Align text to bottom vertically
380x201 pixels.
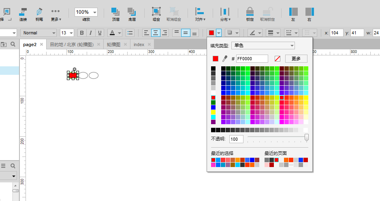click(x=194, y=33)
